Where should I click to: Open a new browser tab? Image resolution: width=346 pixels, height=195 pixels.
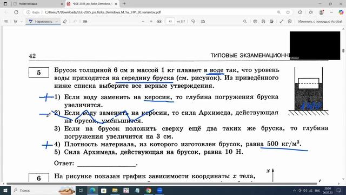click(x=124, y=4)
